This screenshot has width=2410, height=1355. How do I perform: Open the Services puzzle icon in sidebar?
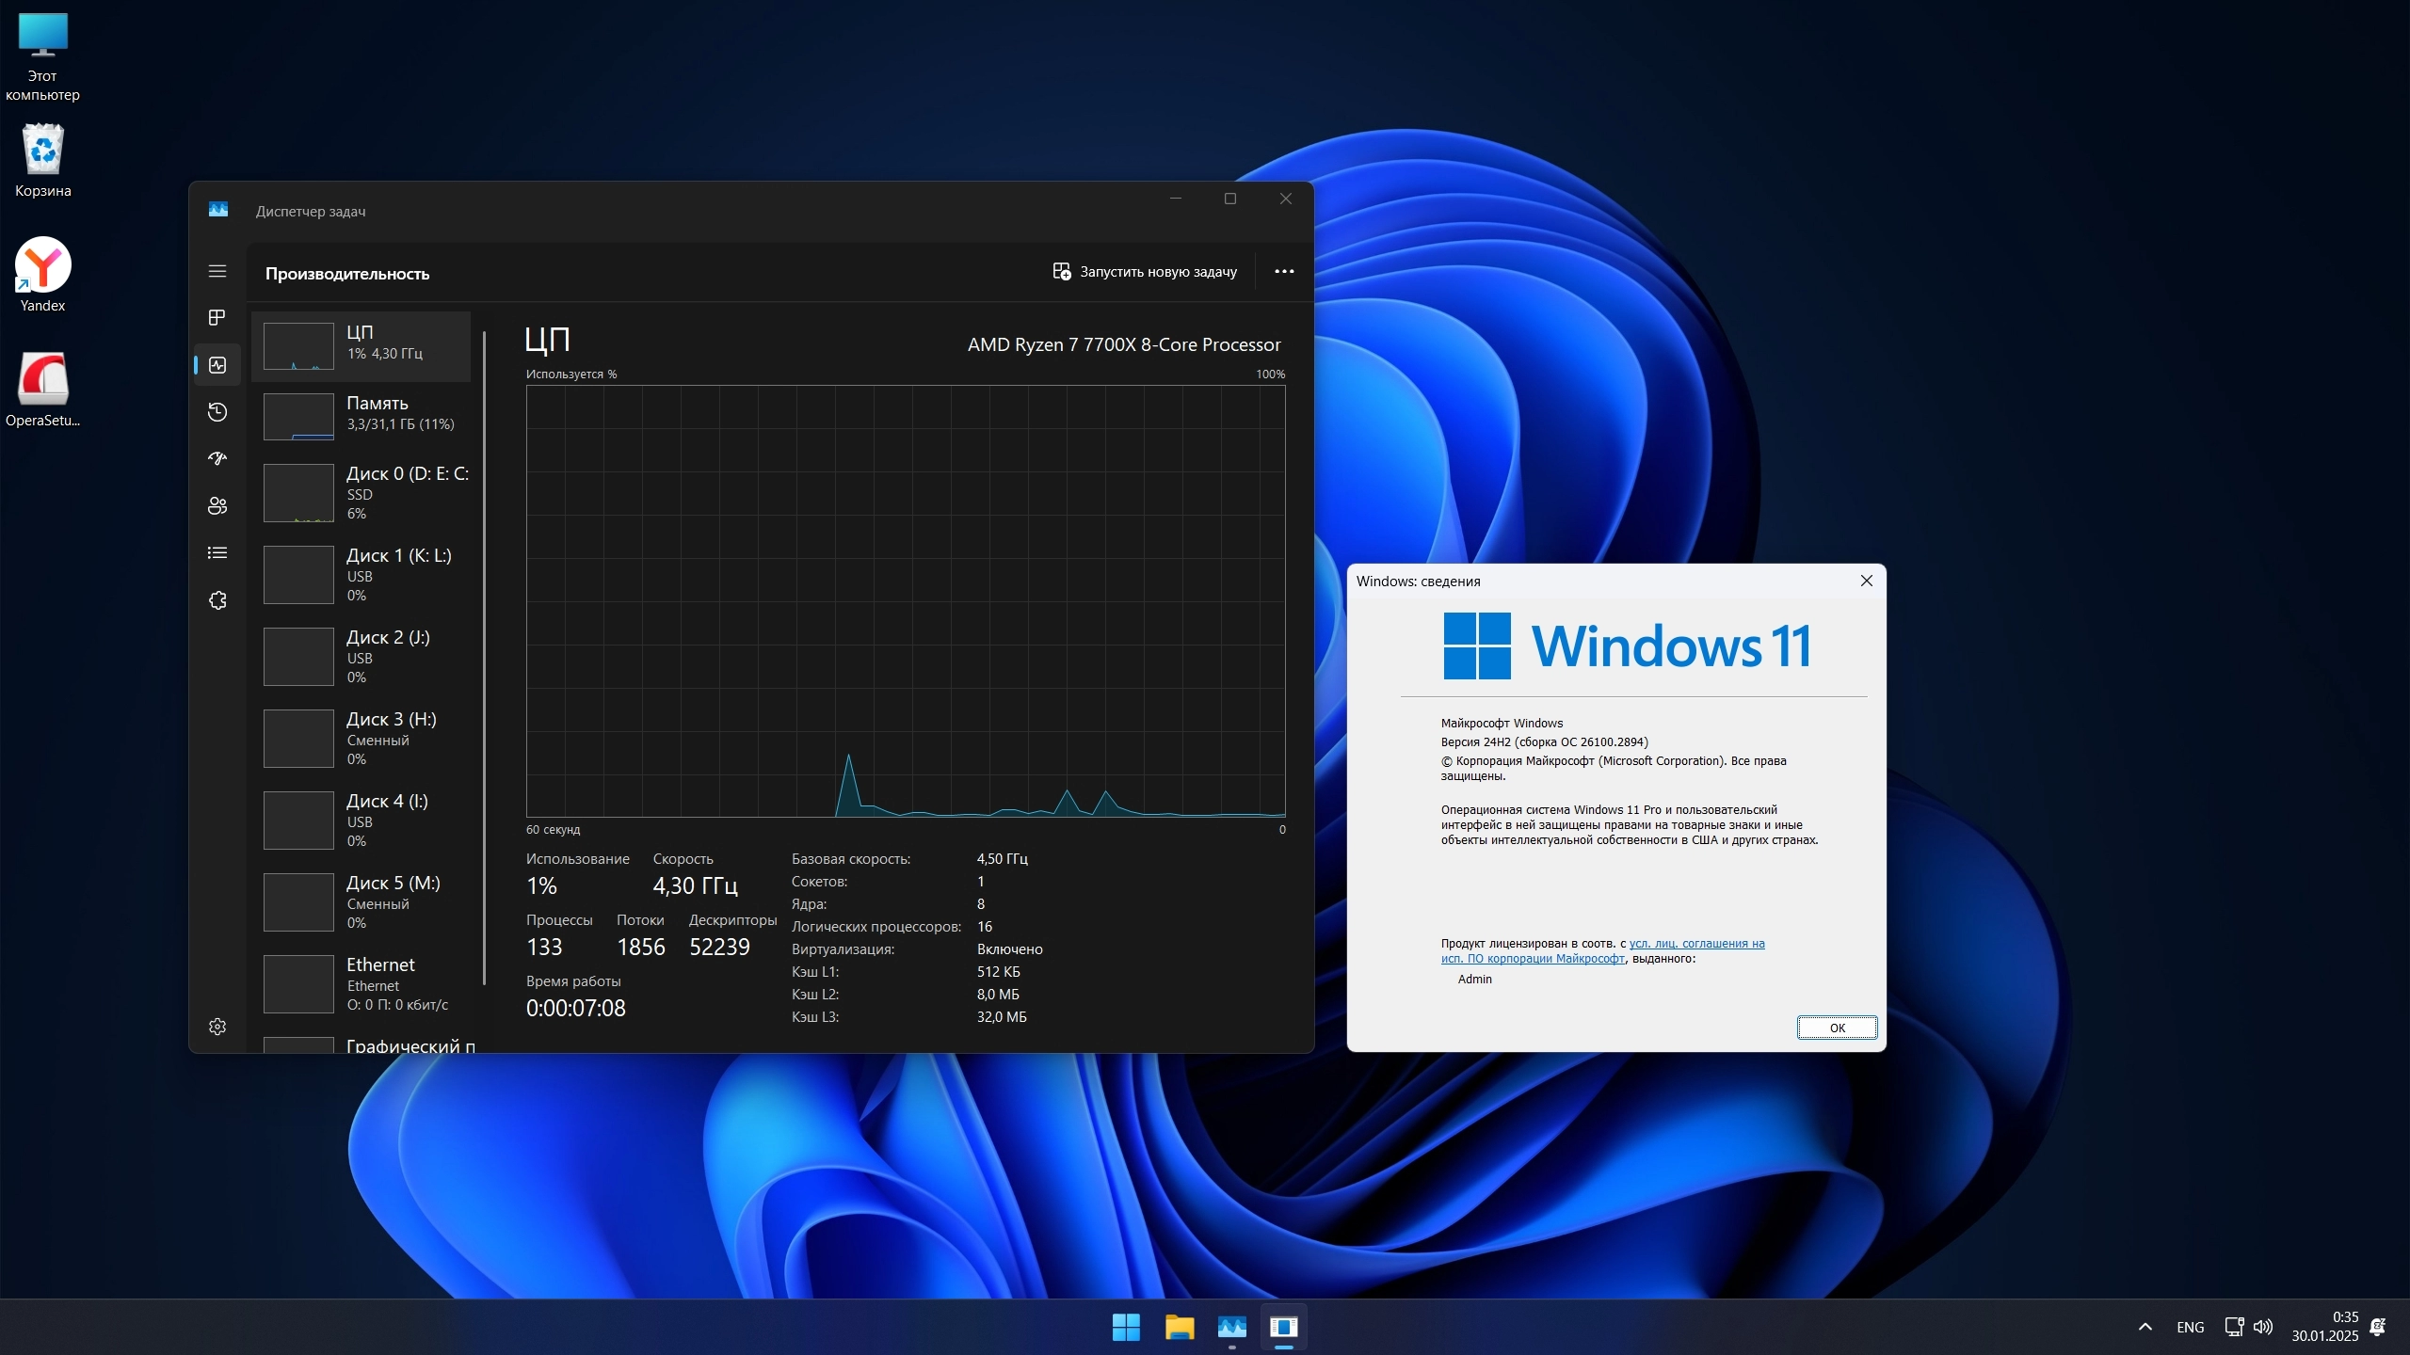pos(217,600)
